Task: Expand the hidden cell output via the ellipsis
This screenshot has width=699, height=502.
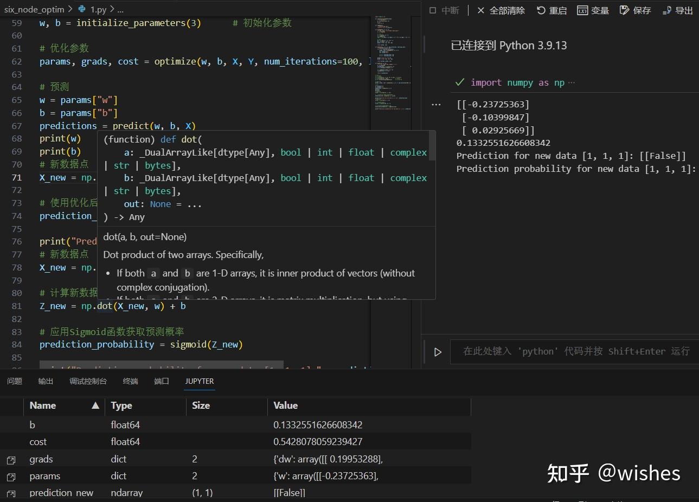Action: point(436,104)
